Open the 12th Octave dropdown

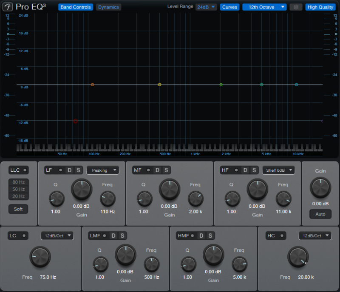coord(264,7)
